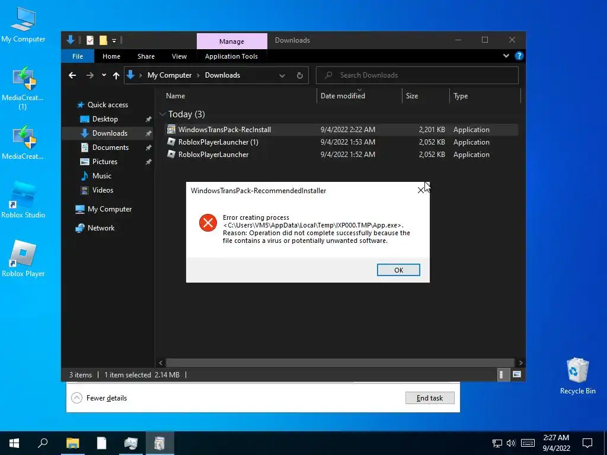Screen dimensions: 607x455
Task: Open the touch keyboard tray icon
Action: pos(528,443)
